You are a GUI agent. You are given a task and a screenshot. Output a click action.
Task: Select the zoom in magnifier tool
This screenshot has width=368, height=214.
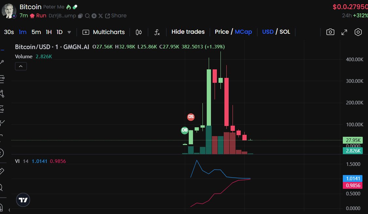pos(1,187)
